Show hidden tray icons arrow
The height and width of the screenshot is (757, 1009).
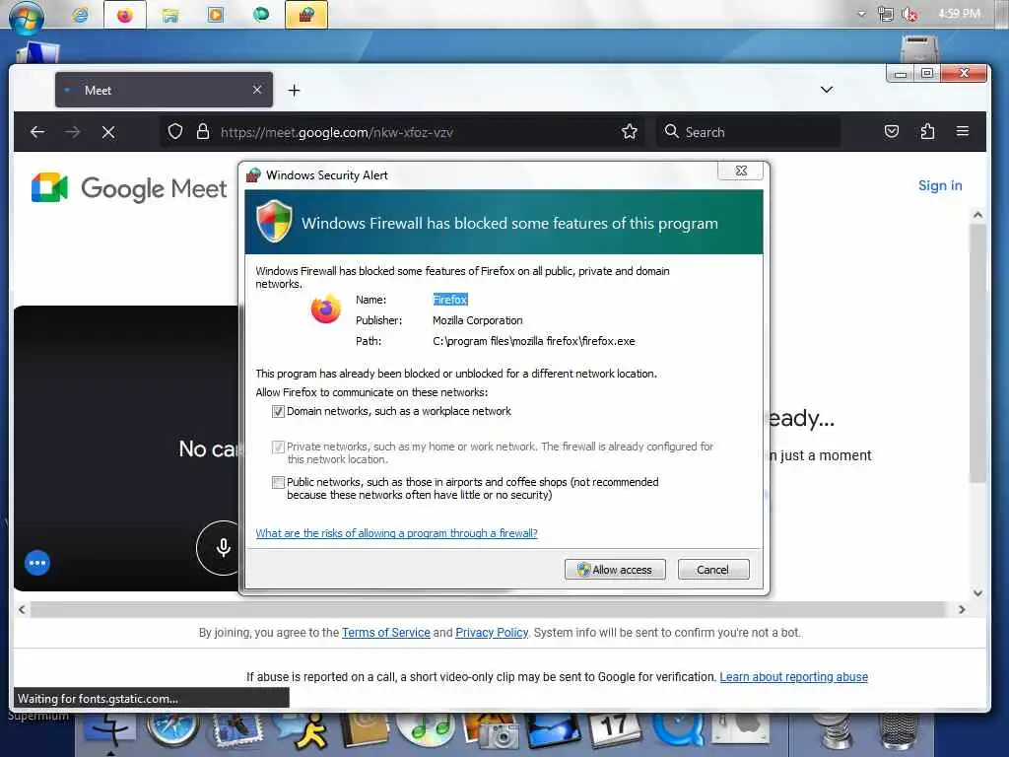pyautogui.click(x=861, y=14)
